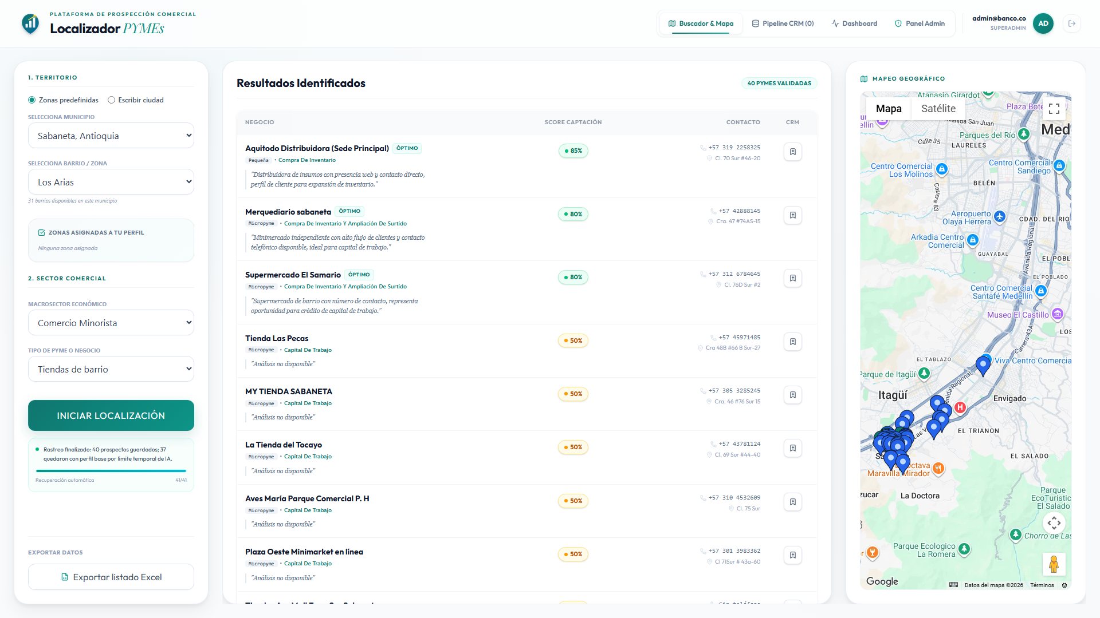Open the Tiendas de barrio type dropdown

coord(111,369)
